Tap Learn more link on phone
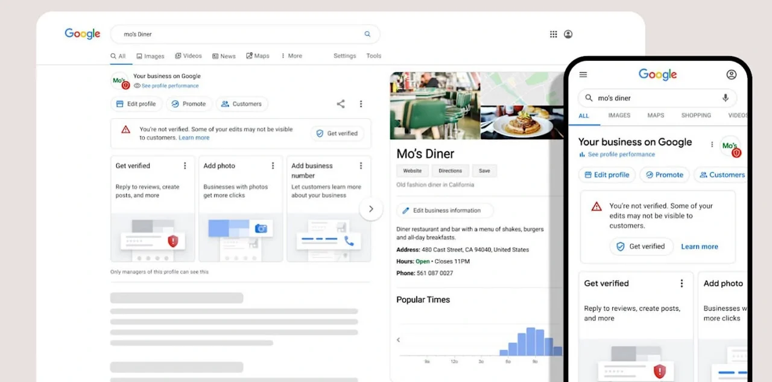772x382 pixels. (x=700, y=246)
